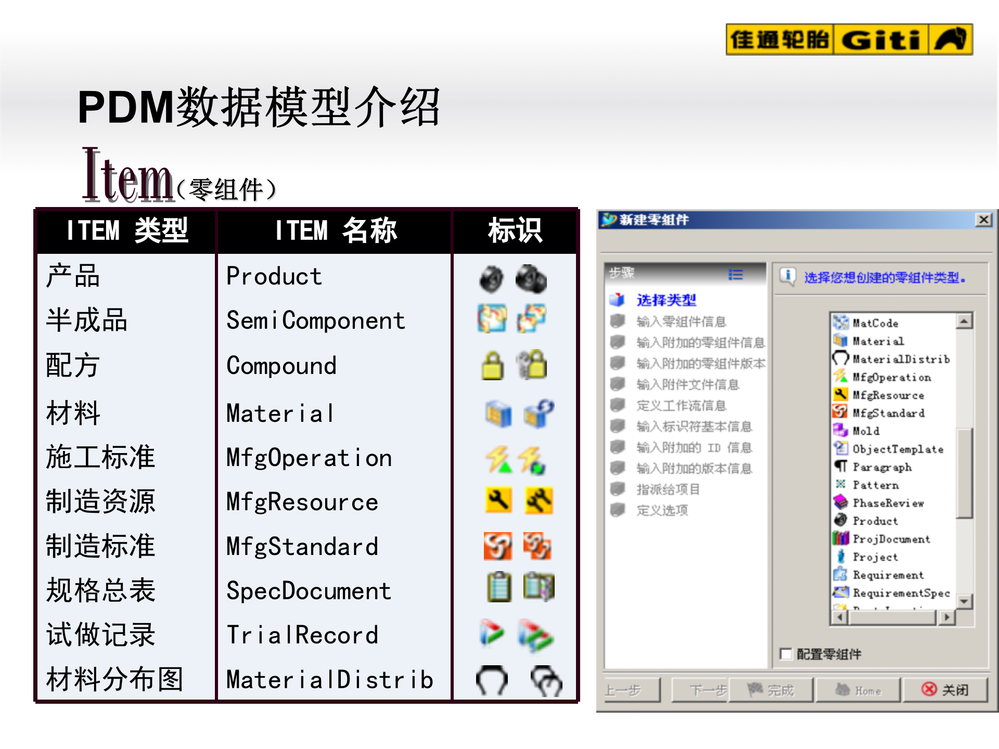Click the PhaseReview books icon
The image size is (999, 749).
841,502
